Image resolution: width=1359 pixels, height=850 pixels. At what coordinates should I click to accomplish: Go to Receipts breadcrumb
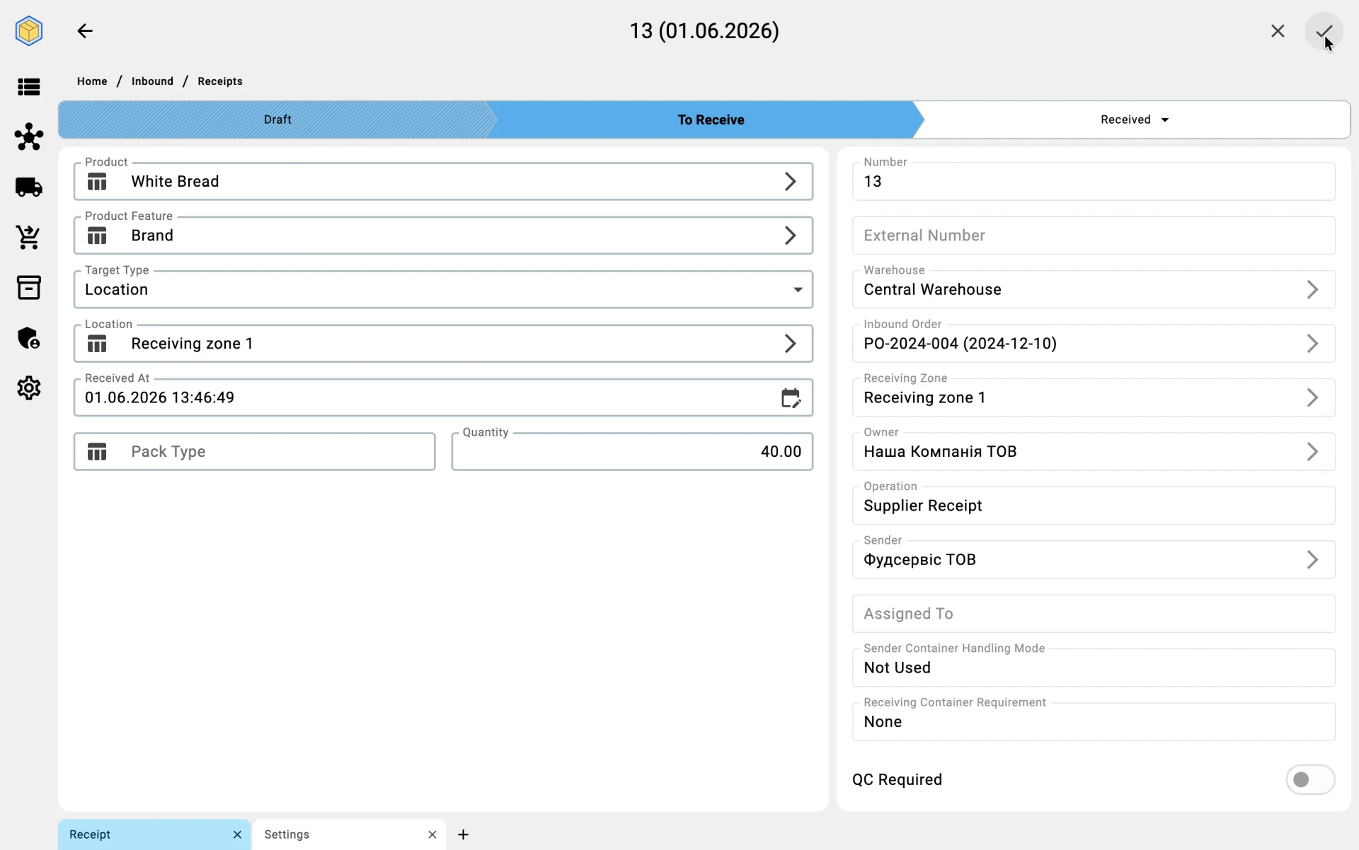click(220, 81)
